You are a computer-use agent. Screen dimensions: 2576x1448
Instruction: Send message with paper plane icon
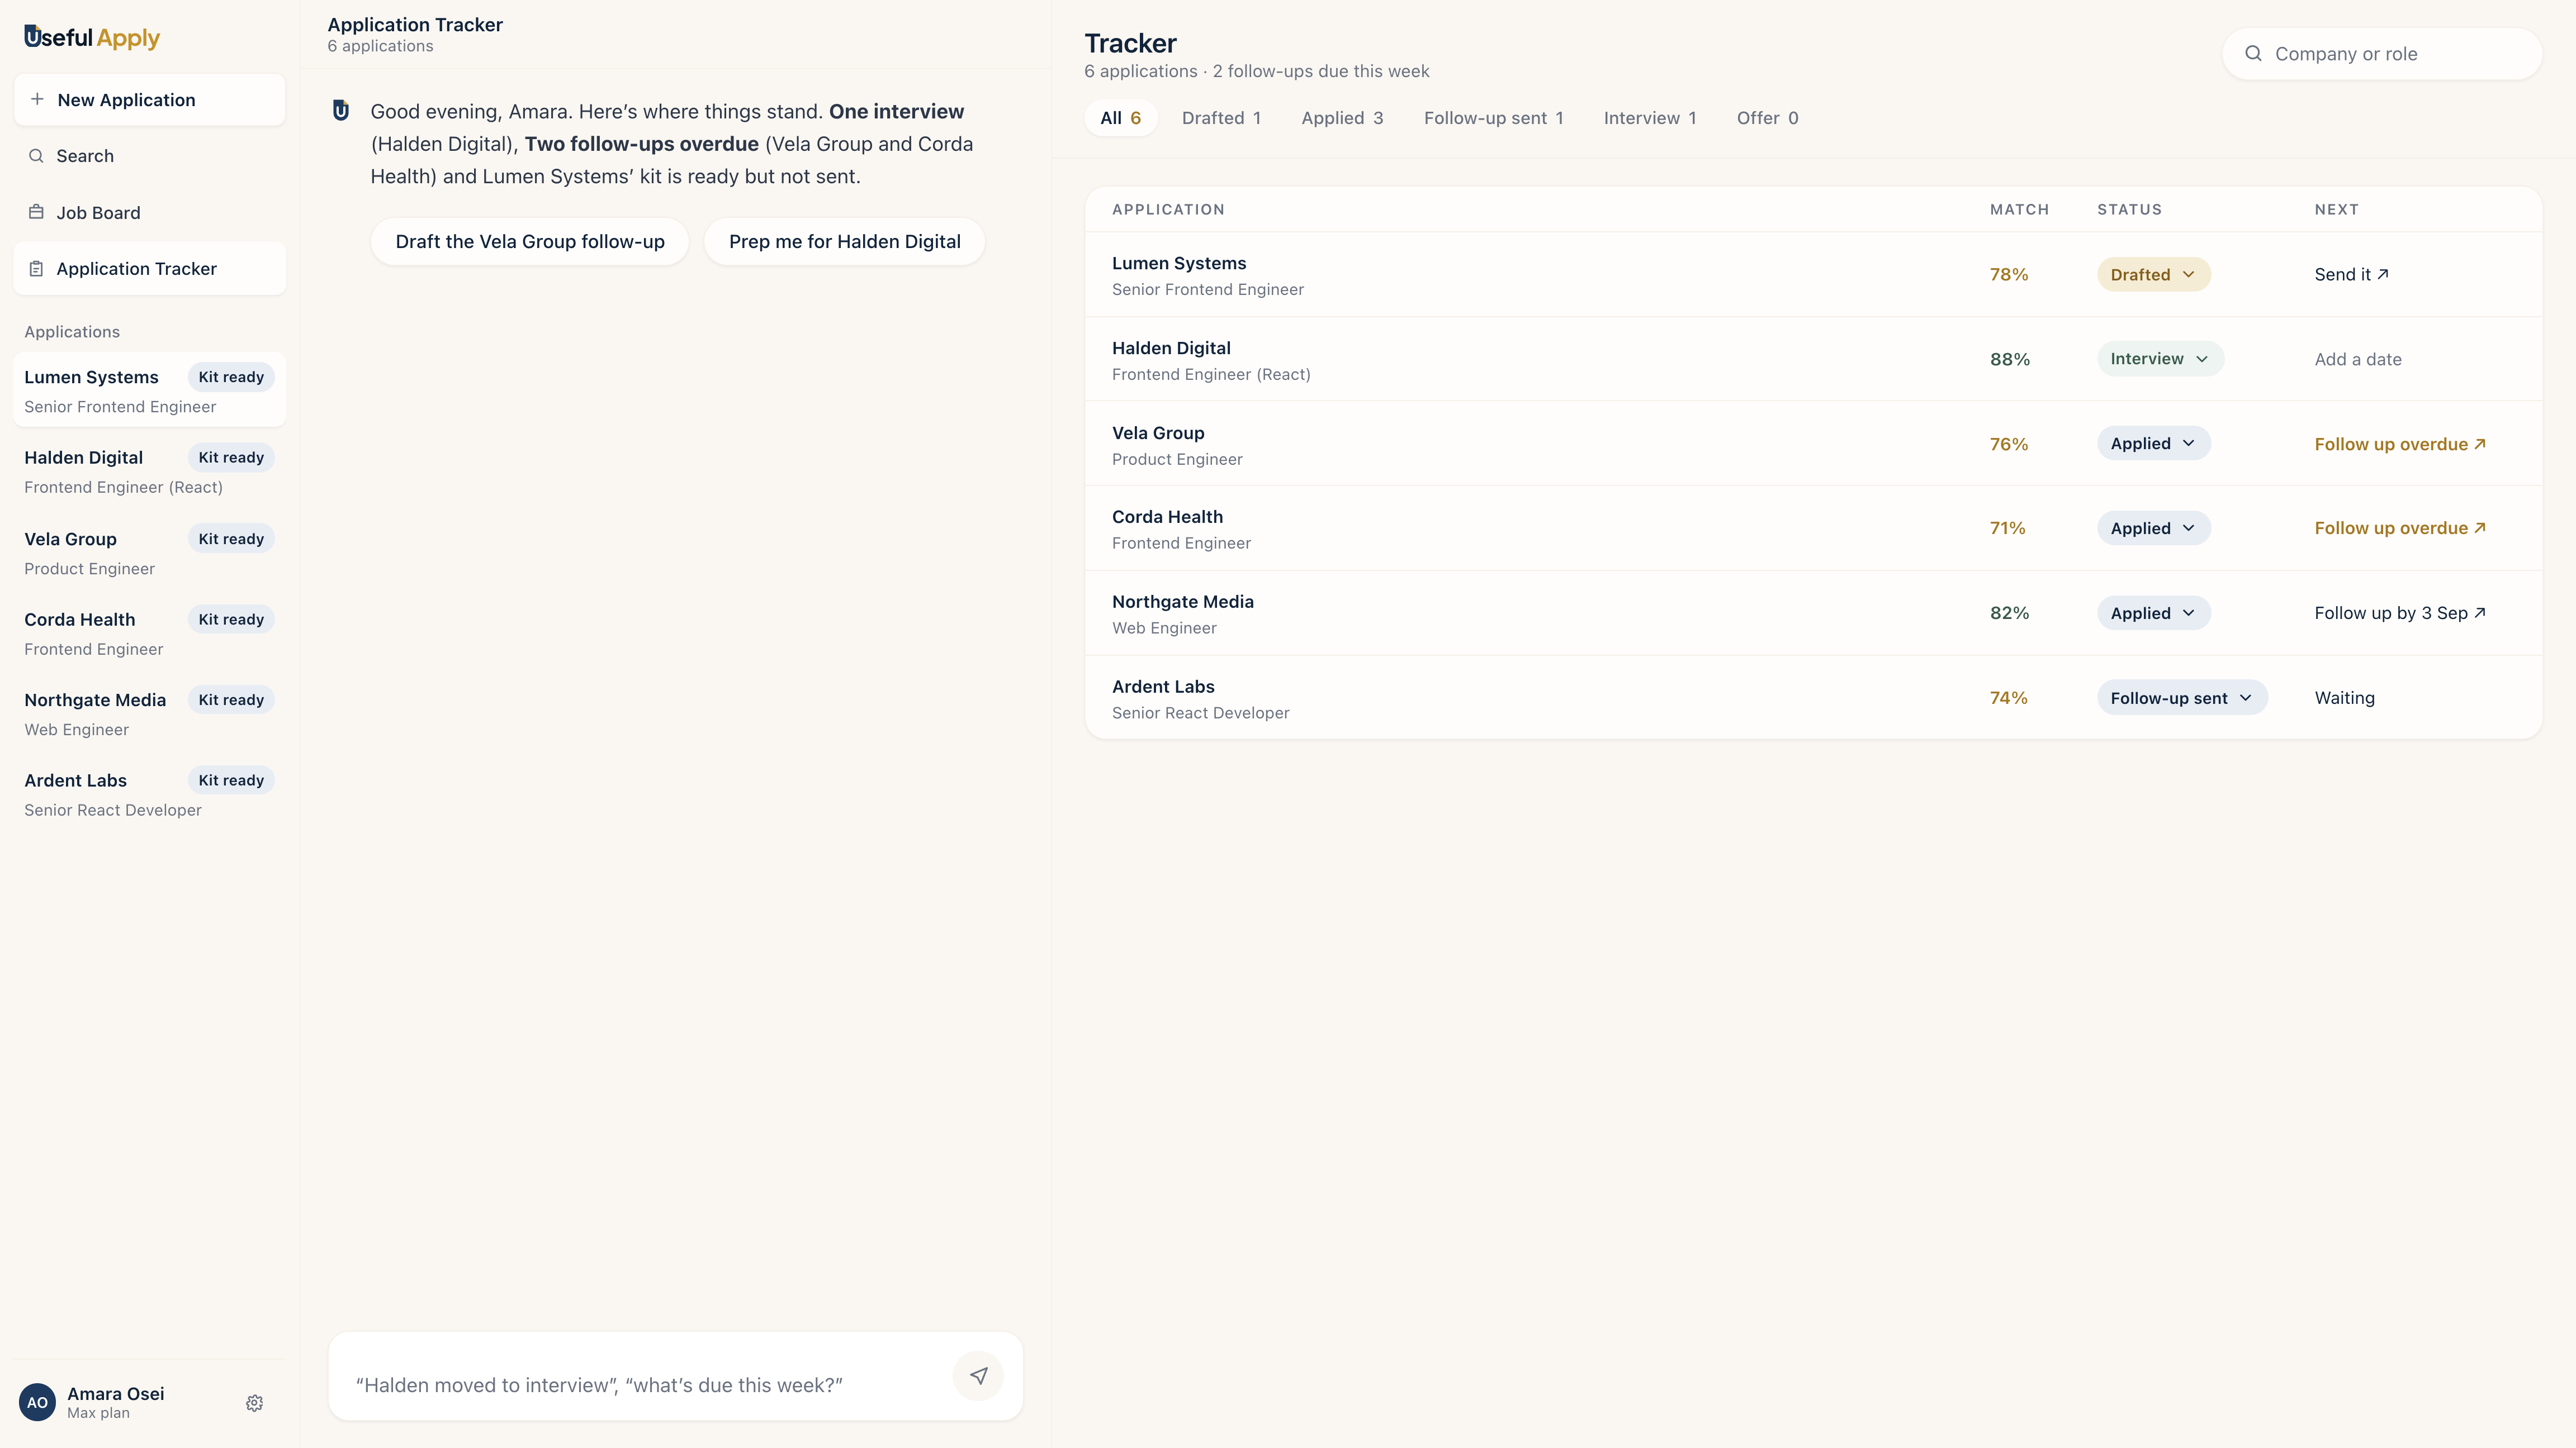(x=978, y=1376)
